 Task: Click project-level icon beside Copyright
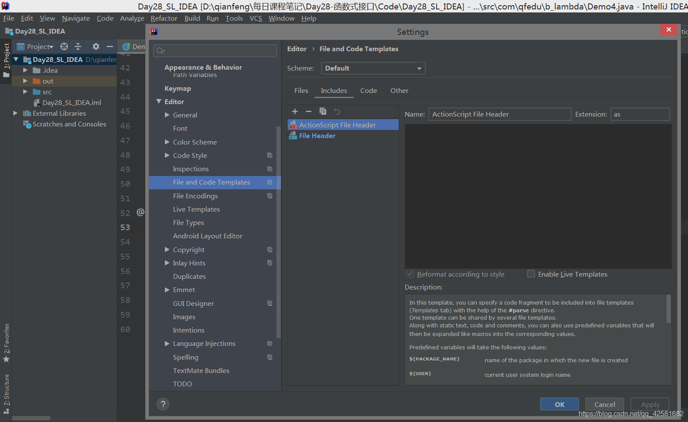[x=270, y=250]
